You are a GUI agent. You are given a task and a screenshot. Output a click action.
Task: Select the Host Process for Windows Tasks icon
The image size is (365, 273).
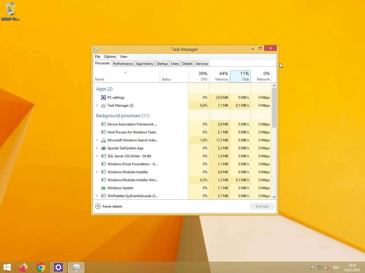104,132
